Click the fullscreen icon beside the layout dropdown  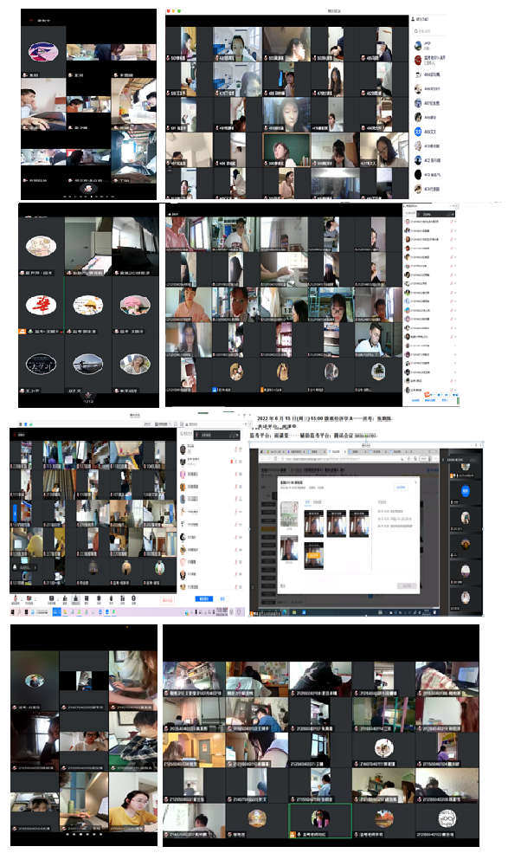(x=176, y=424)
